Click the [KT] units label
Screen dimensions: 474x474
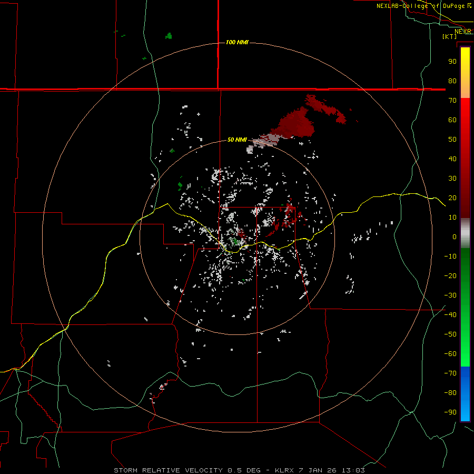(x=449, y=36)
